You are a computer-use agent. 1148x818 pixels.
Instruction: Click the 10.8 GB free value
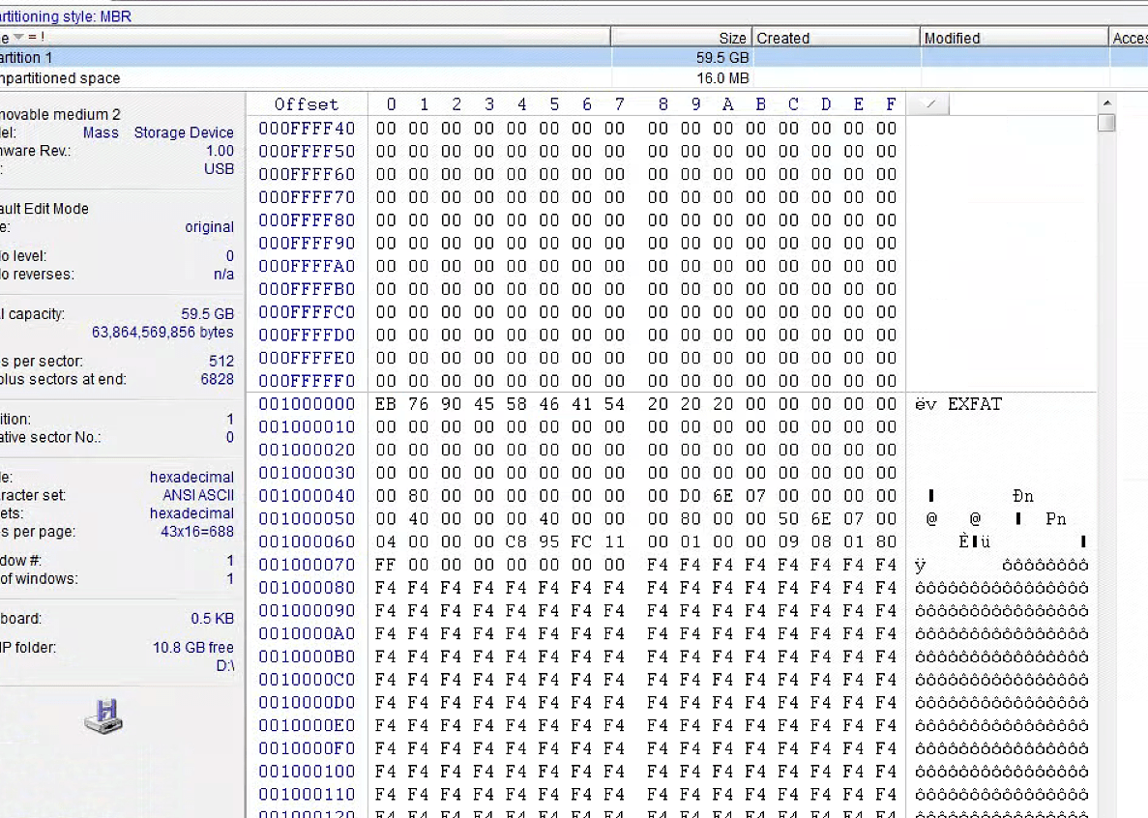(193, 648)
